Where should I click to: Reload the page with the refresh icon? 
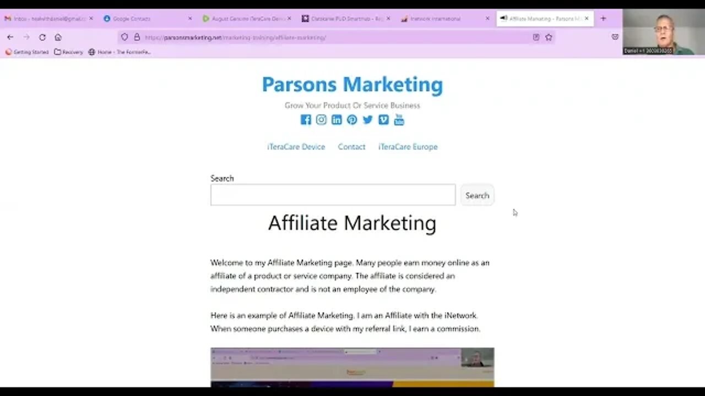[42, 37]
